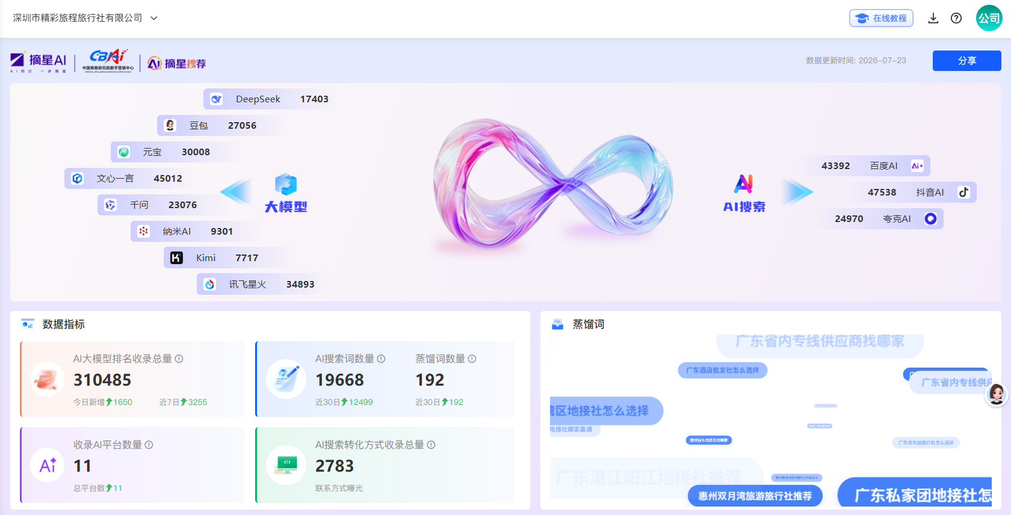Viewport: 1011px width, 515px height.
Task: Click the info icon beside AI搜索词数量
Action: point(381,359)
